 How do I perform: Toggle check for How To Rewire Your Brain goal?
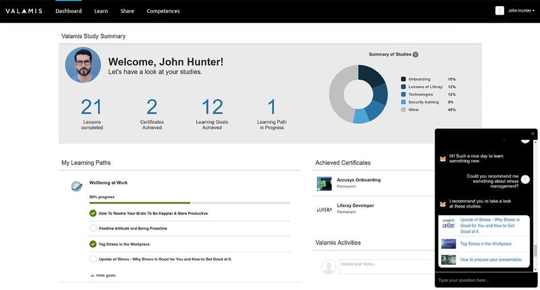(x=93, y=213)
